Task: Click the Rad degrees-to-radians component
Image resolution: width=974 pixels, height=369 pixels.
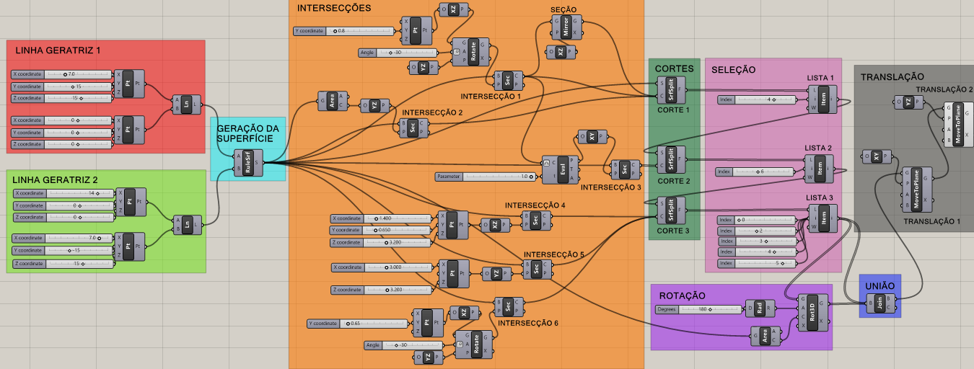Action: point(759,308)
